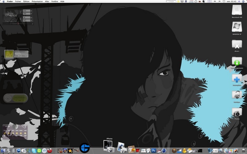Image resolution: width=247 pixels, height=154 pixels.
Task: Open the Téléchargements folder with green arrow
Action: click(237, 61)
